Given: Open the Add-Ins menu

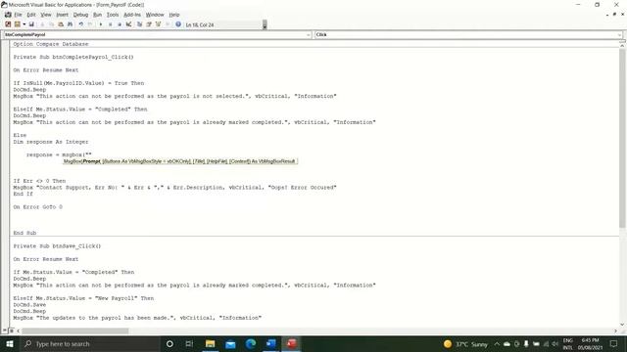Looking at the screenshot, I should [x=132, y=15].
